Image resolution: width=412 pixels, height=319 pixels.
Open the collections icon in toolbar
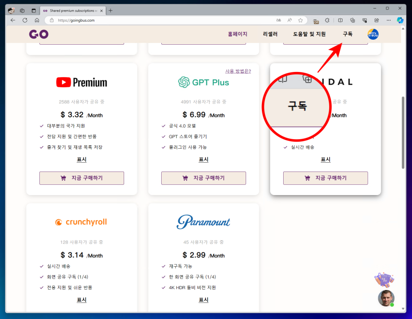point(353,20)
